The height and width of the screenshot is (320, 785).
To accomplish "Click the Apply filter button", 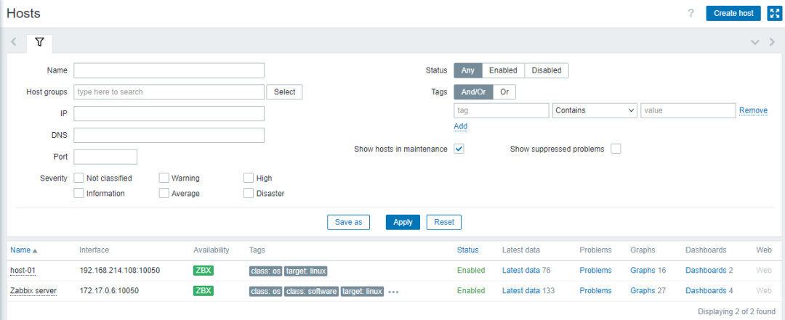I will click(x=403, y=222).
